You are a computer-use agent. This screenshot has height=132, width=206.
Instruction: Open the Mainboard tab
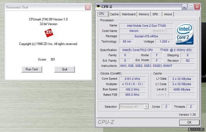pyautogui.click(x=128, y=14)
